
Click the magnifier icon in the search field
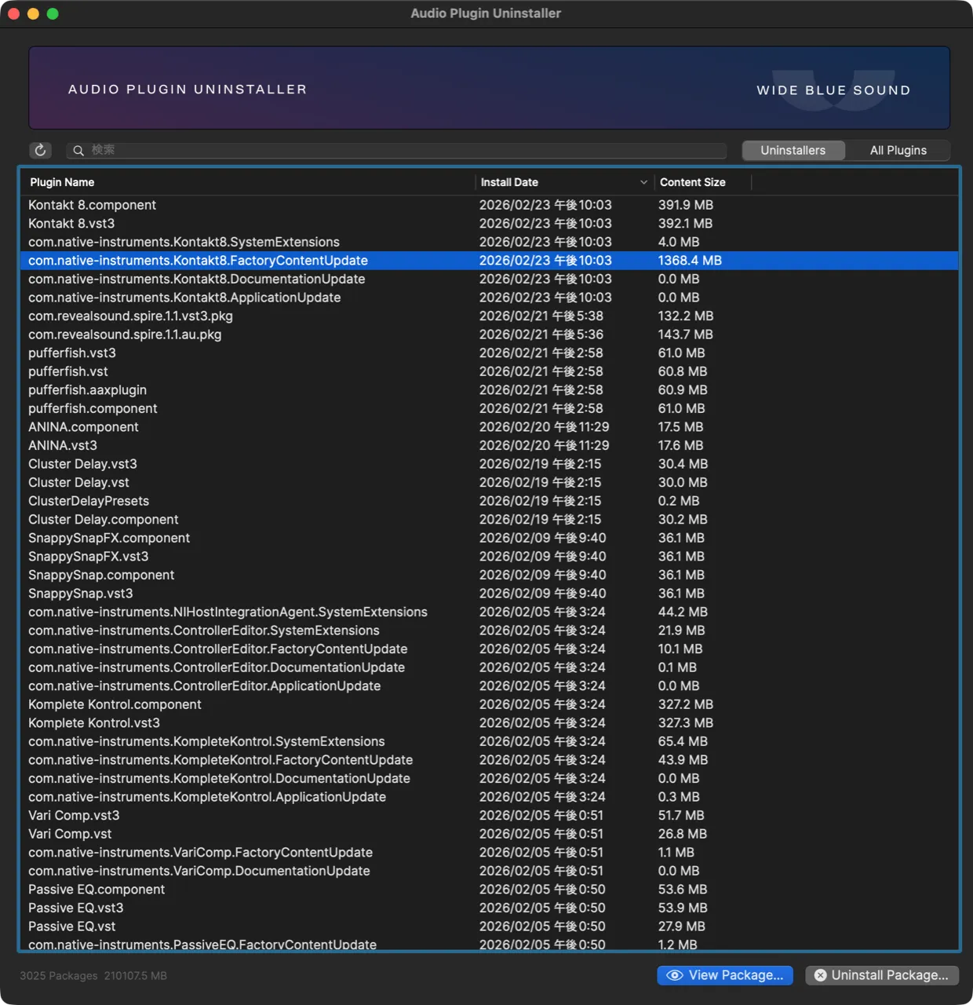[78, 150]
